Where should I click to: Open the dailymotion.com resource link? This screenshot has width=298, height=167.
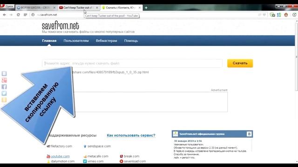(x=63, y=161)
